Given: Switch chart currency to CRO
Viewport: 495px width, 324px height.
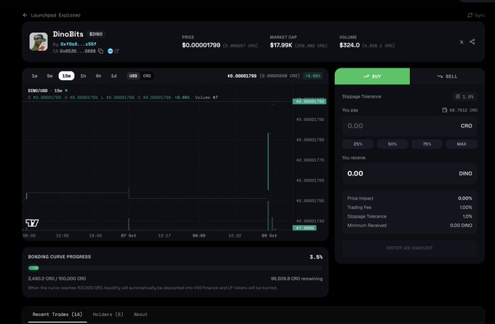Looking at the screenshot, I should coord(147,76).
